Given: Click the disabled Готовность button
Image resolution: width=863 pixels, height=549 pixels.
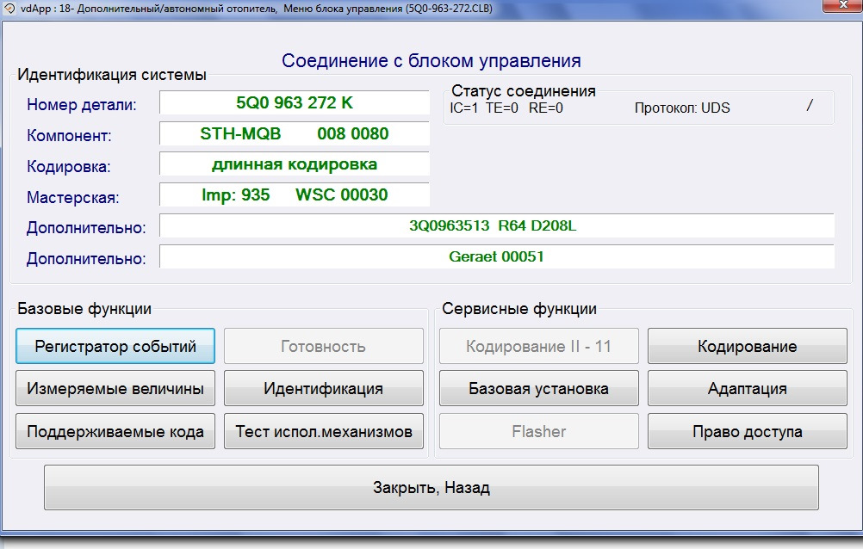Looking at the screenshot, I should pyautogui.click(x=324, y=346).
